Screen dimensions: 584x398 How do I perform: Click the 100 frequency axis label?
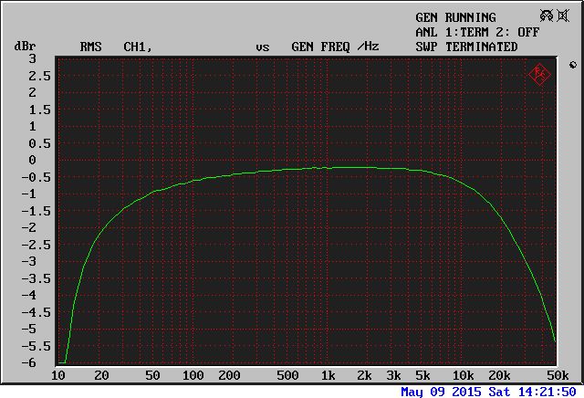click(192, 375)
